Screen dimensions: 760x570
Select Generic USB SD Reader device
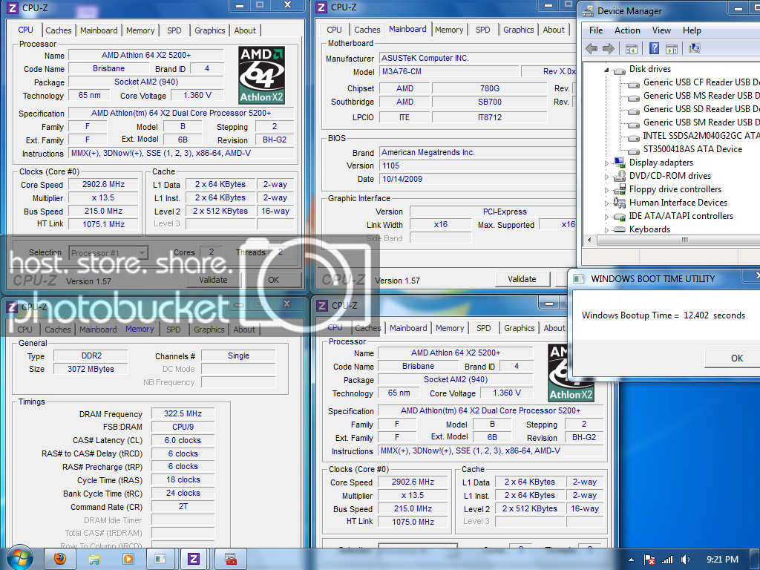pos(701,109)
